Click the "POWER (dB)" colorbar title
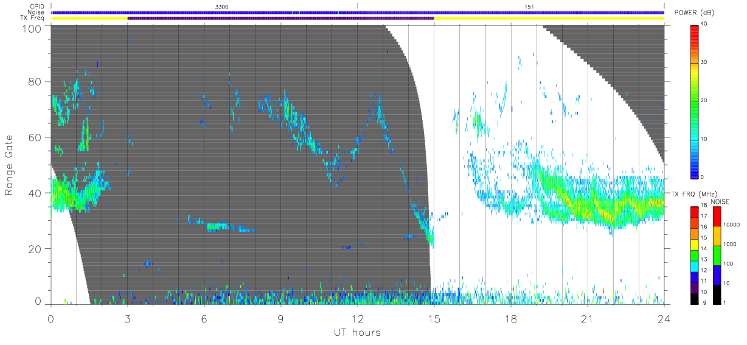 pos(694,12)
